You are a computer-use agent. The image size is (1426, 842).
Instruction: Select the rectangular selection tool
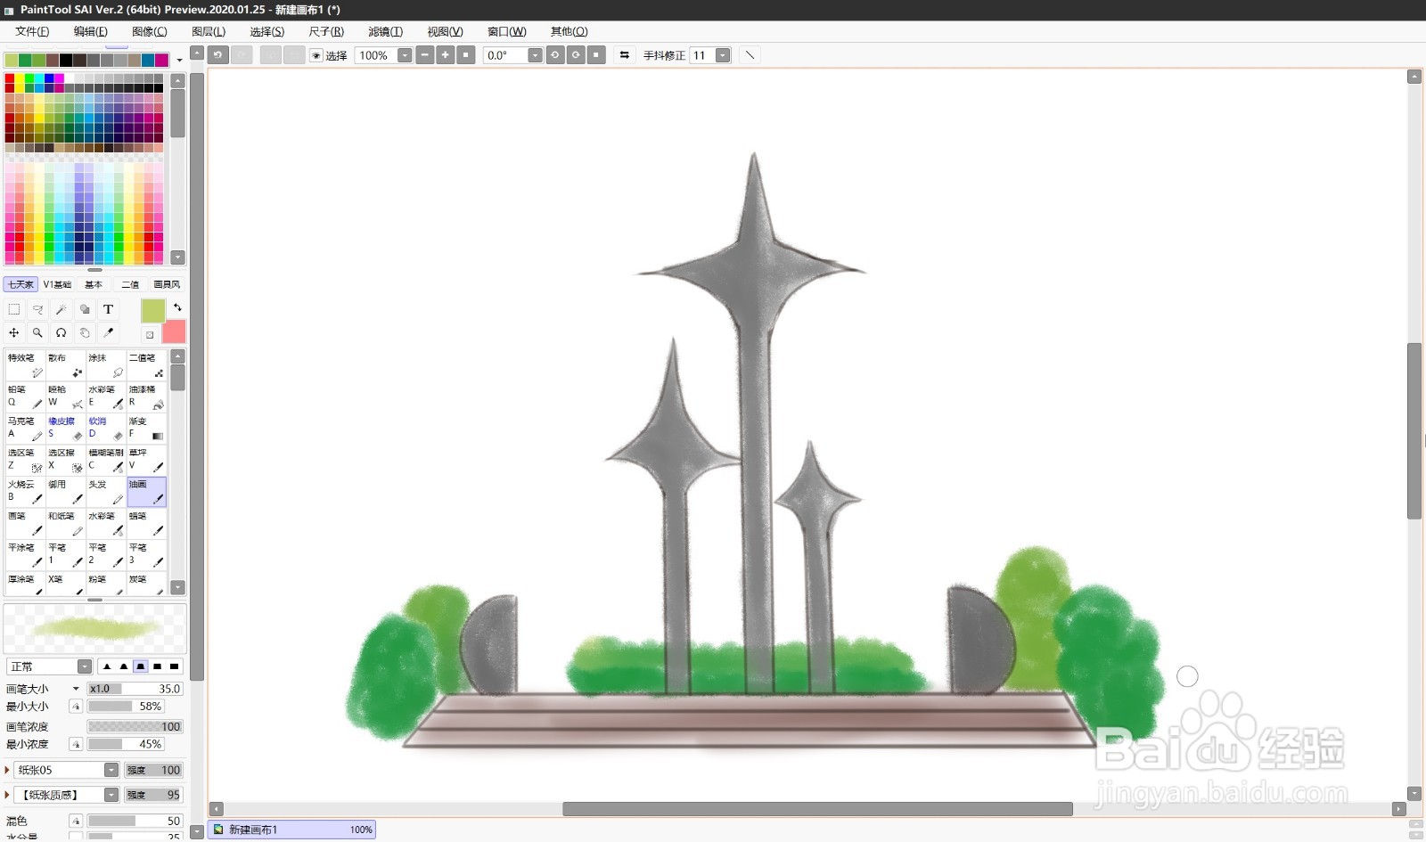click(13, 308)
